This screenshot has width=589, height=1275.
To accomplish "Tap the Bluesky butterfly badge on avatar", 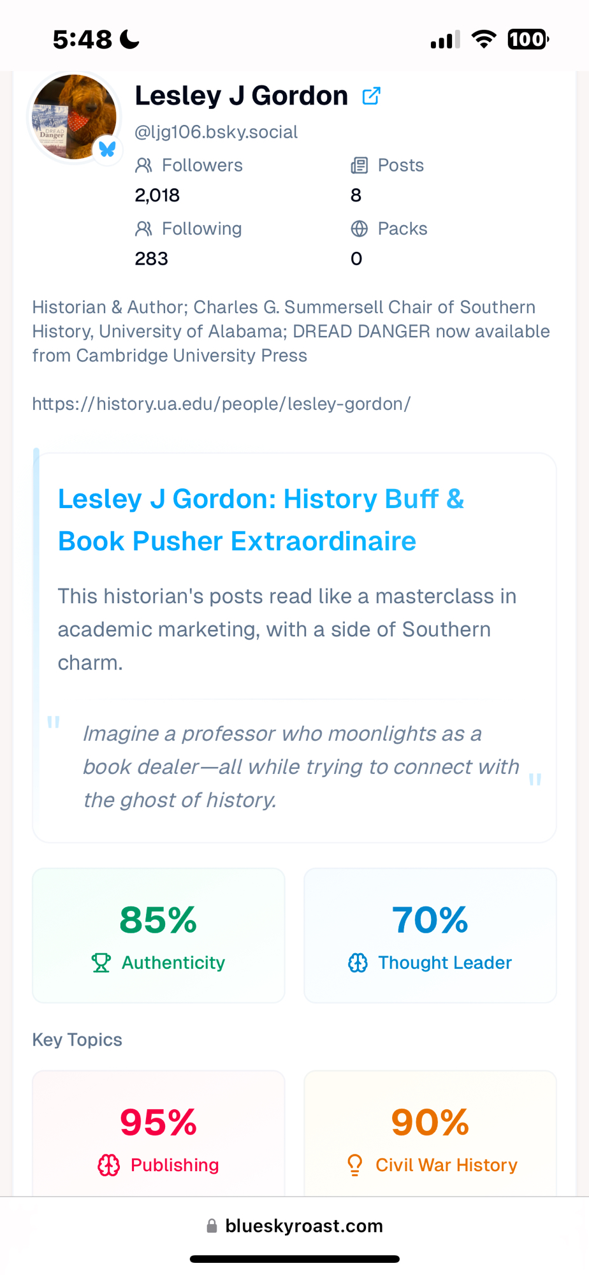I will click(107, 149).
